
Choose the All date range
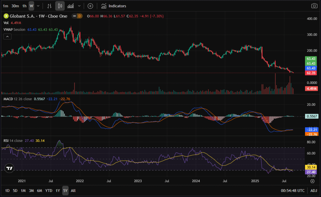[x=73, y=190]
